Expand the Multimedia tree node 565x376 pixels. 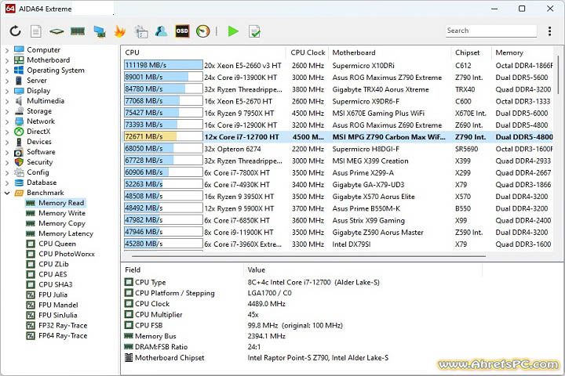point(7,102)
